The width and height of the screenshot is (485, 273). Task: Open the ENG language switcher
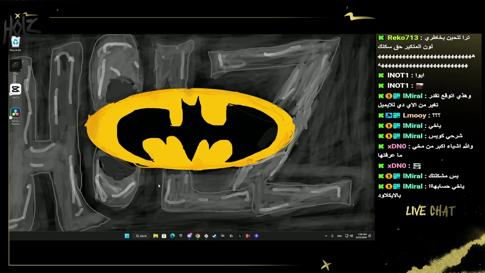(339, 236)
